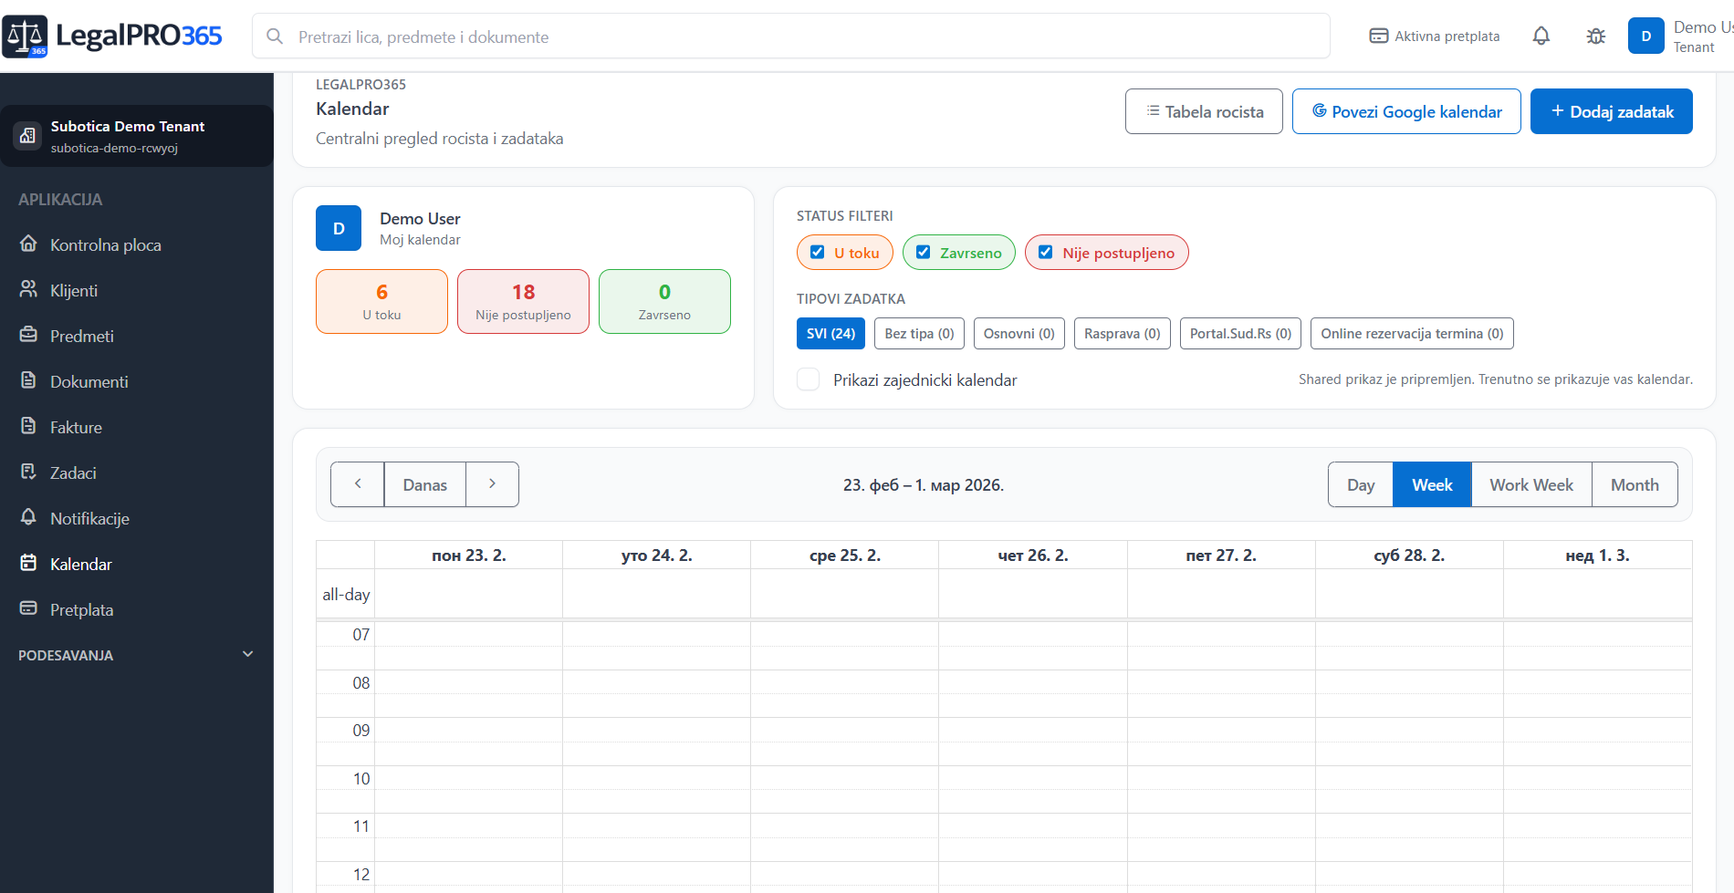Click Povezi Google kalendar button
The width and height of the screenshot is (1734, 893).
1405,111
